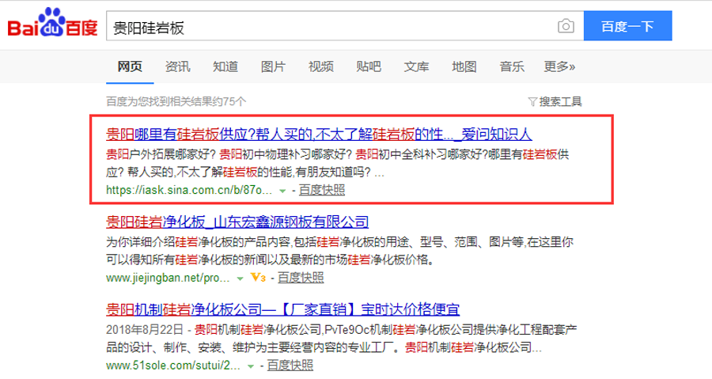712x379 pixels.
Task: Expand dropdown arrow beside iask.sina.com.cn URL
Action: 282,191
